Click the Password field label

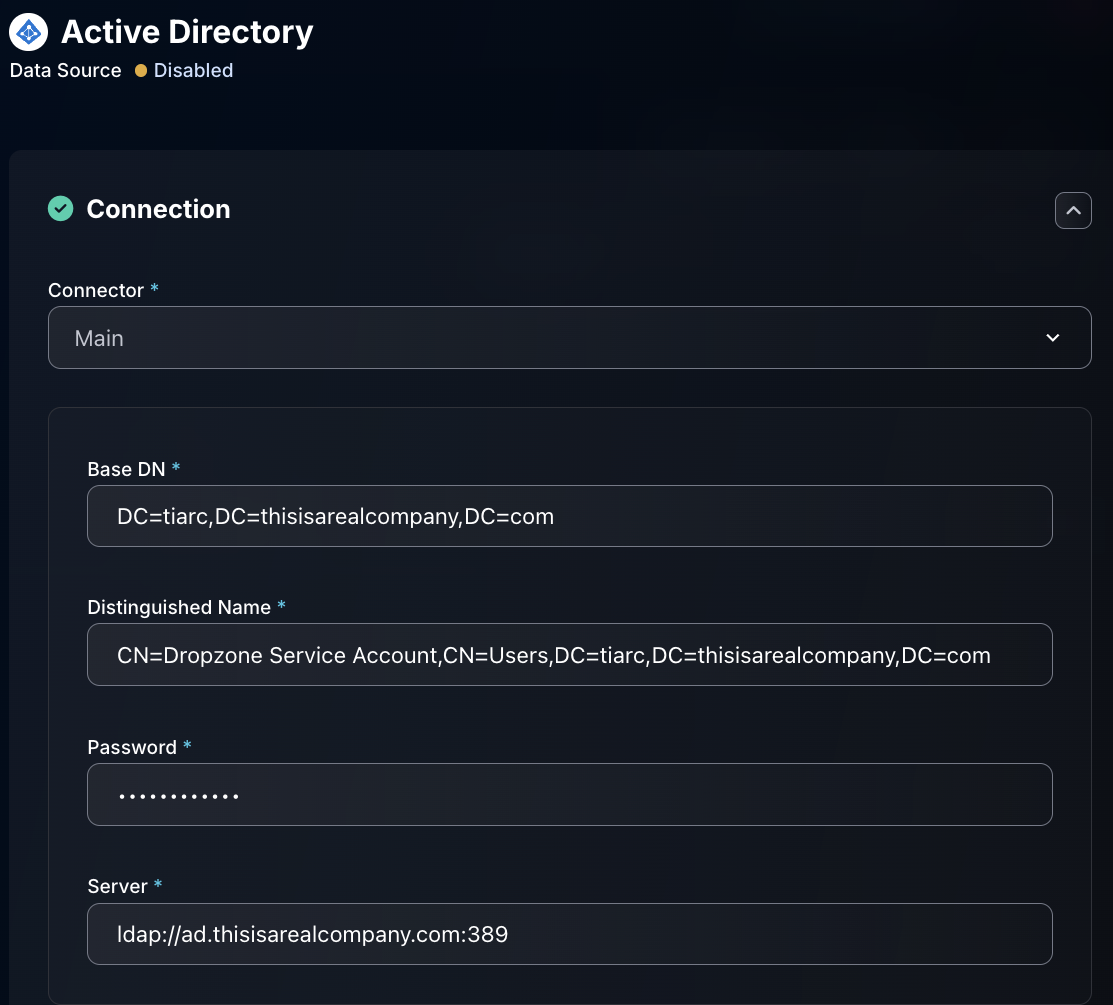pyautogui.click(x=132, y=747)
